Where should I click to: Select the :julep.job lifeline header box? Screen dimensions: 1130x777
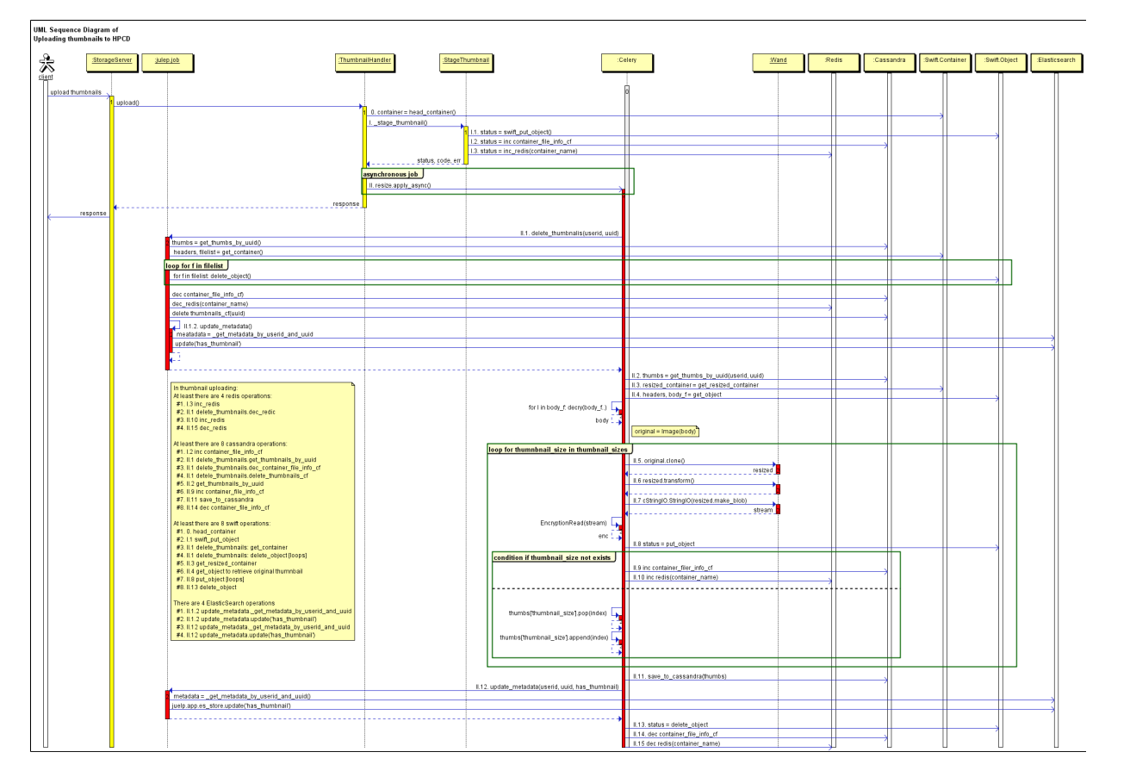(169, 61)
